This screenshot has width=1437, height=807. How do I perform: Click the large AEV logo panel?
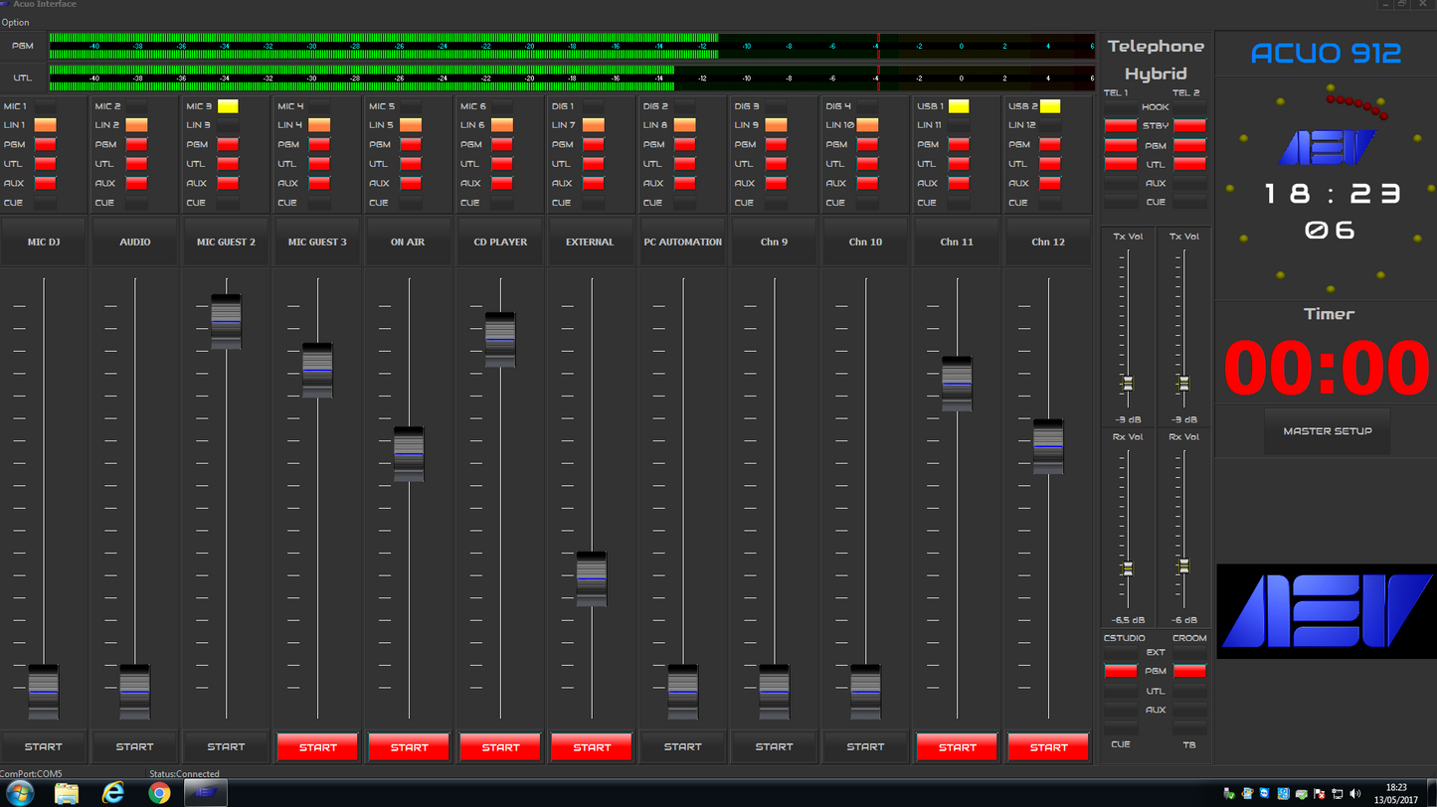tap(1326, 610)
